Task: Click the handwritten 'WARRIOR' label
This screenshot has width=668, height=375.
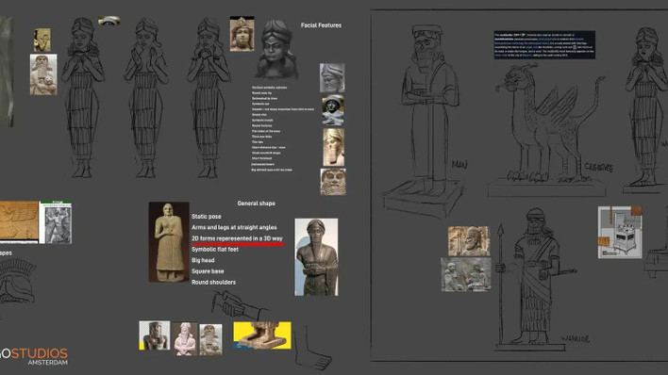Action: point(576,339)
